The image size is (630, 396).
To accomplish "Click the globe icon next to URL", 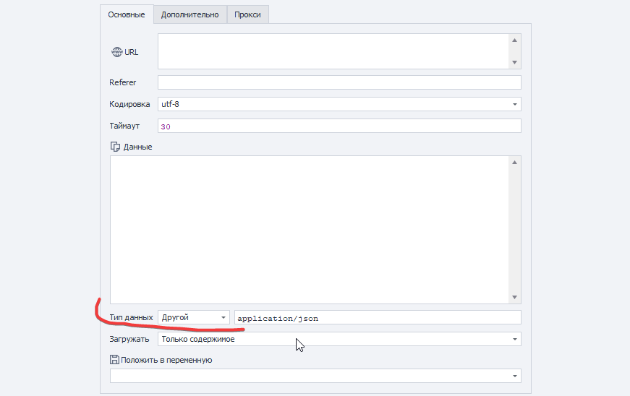I will point(116,52).
